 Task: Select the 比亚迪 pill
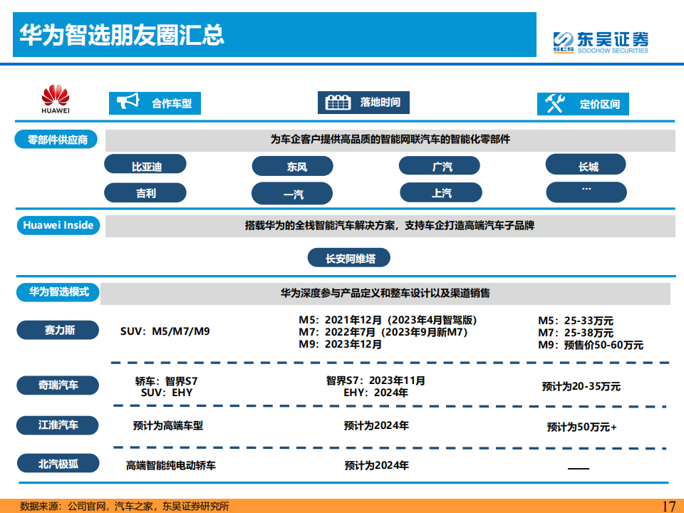pyautogui.click(x=145, y=165)
